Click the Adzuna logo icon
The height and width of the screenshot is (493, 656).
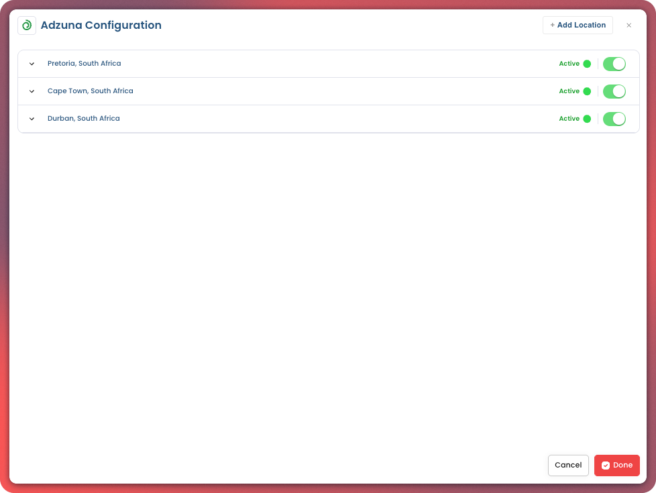26,25
